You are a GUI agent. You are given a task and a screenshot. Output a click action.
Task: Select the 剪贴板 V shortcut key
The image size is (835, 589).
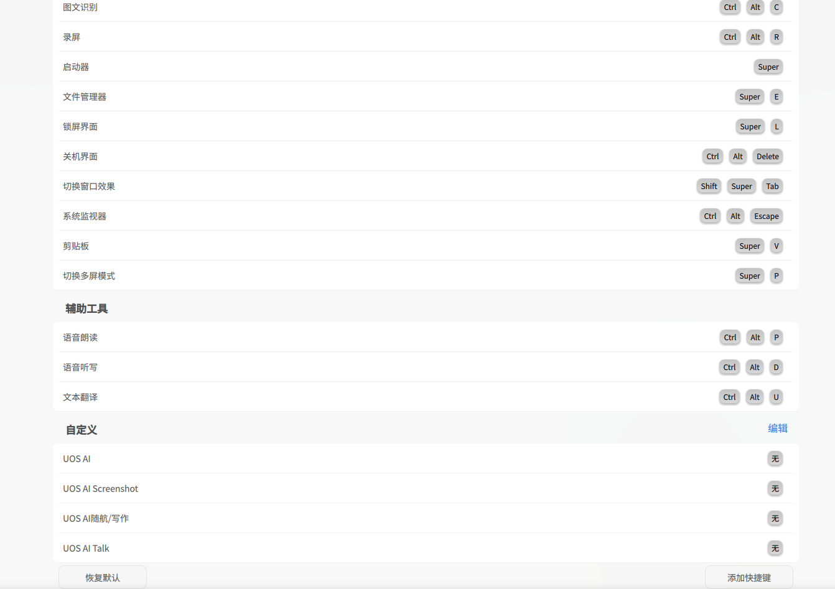[776, 246]
